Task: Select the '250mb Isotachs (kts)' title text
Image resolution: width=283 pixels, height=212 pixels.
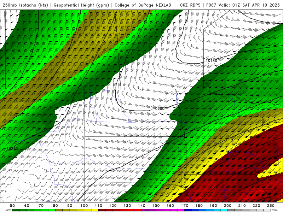Action: tap(25, 5)
